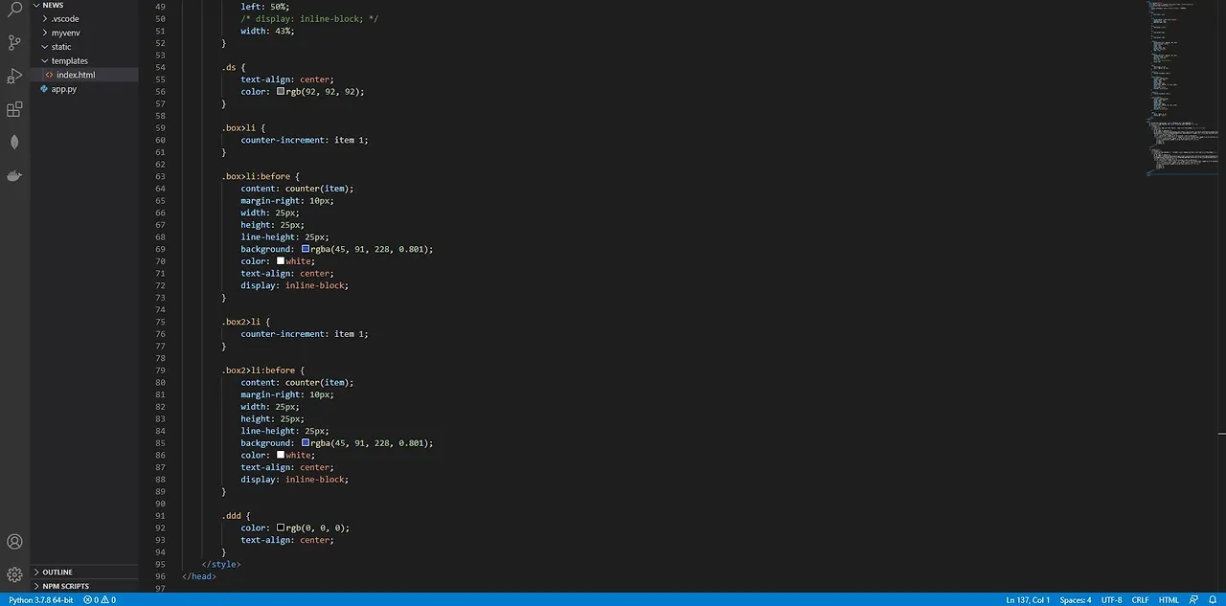Click the white color swatch on line 70
This screenshot has width=1226, height=606.
(x=281, y=260)
